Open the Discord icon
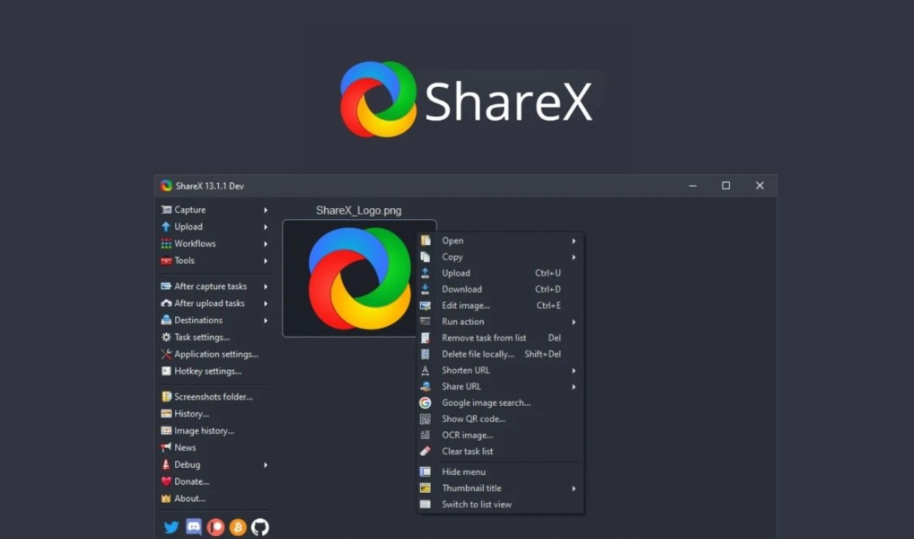The height and width of the screenshot is (539, 914). pyautogui.click(x=194, y=527)
